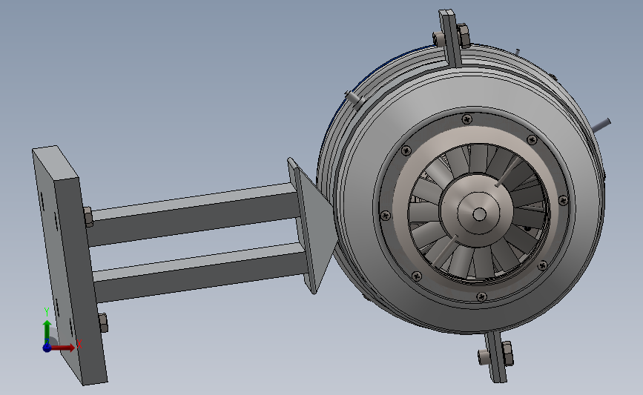This screenshot has height=395, width=643.
Task: Click the red X axis arrow of the triad
Action: tap(64, 348)
